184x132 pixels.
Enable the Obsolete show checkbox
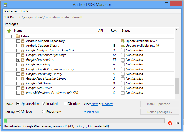pyautogui.click(x=65, y=103)
